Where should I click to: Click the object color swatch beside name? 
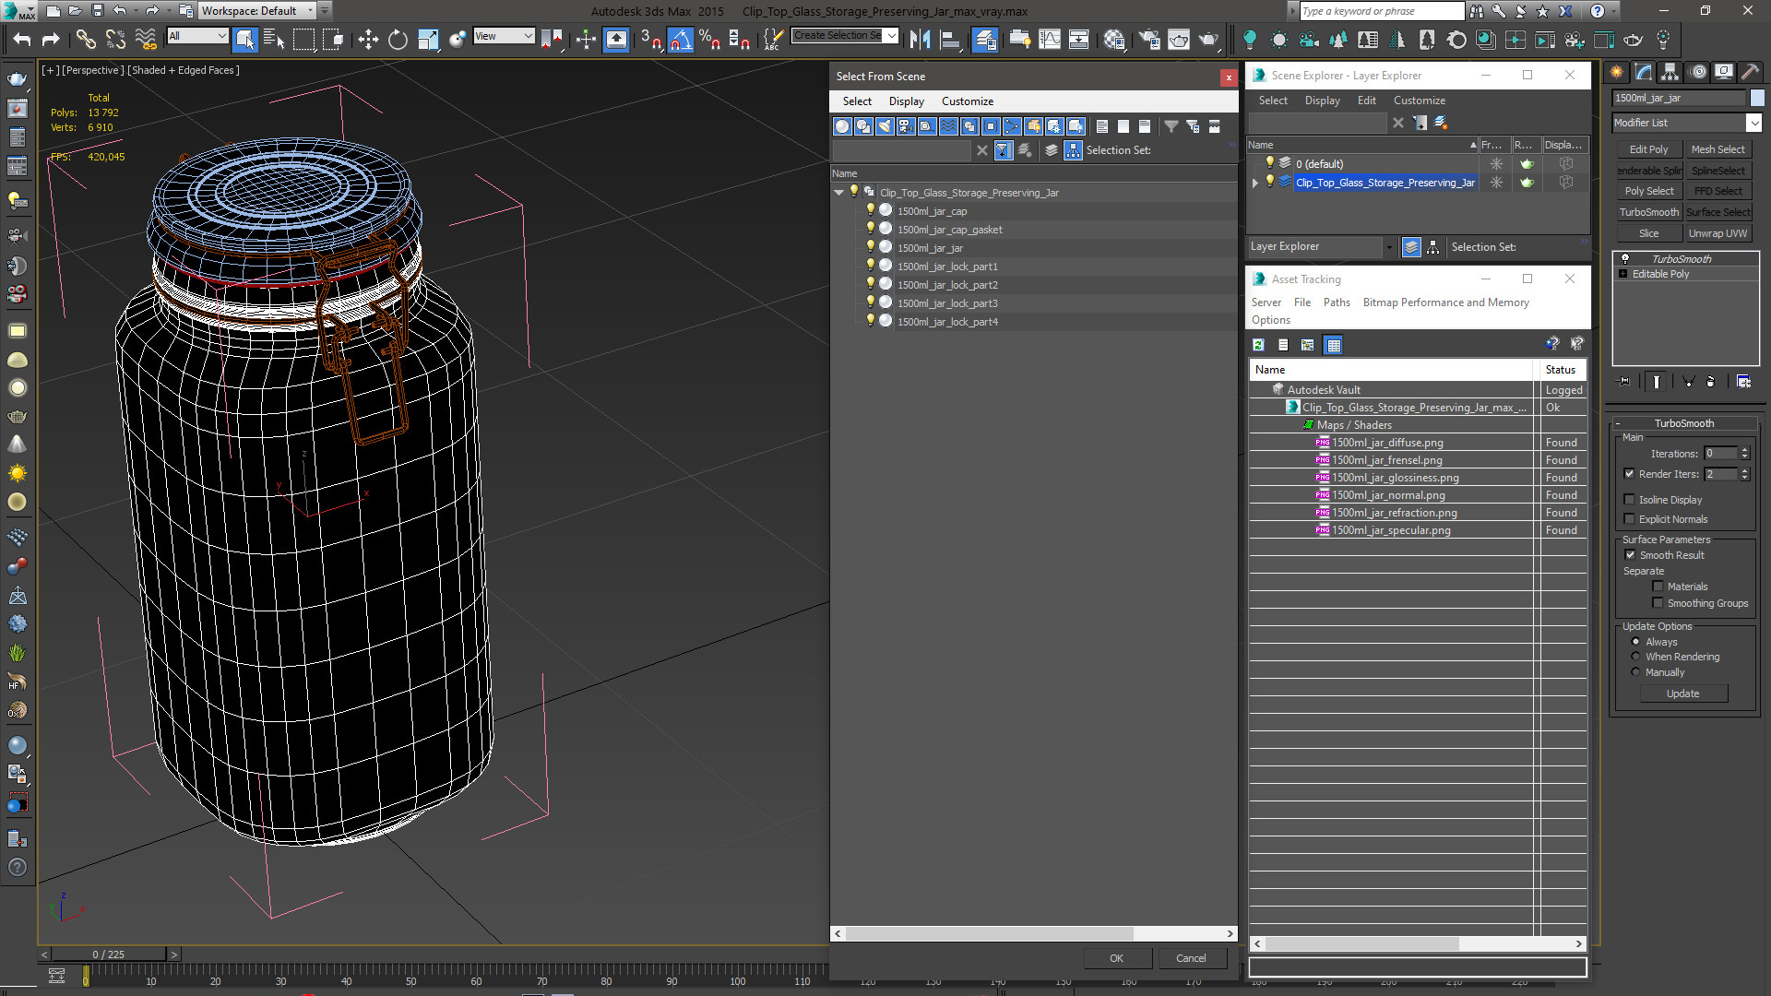tap(1757, 98)
